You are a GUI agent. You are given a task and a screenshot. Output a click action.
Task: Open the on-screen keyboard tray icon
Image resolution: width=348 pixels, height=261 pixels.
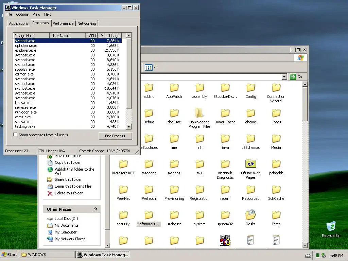[x=308, y=256]
